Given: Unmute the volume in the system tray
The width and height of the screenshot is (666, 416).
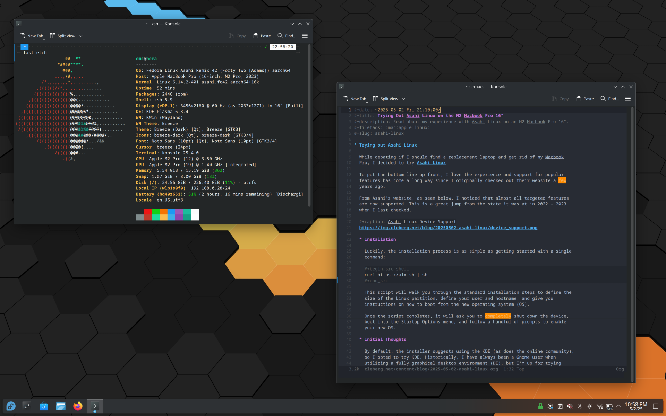Looking at the screenshot, I should (570, 406).
